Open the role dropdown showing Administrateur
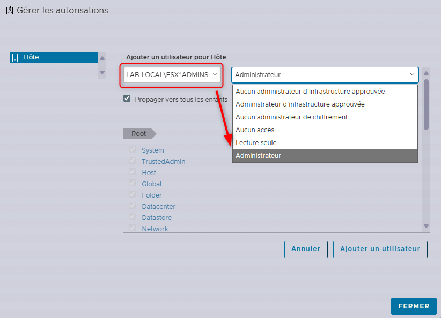 pyautogui.click(x=325, y=75)
